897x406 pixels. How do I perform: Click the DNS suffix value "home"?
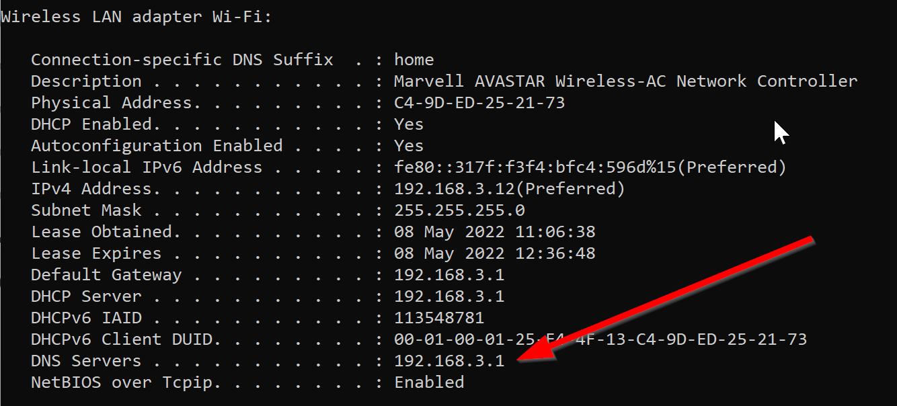(414, 60)
